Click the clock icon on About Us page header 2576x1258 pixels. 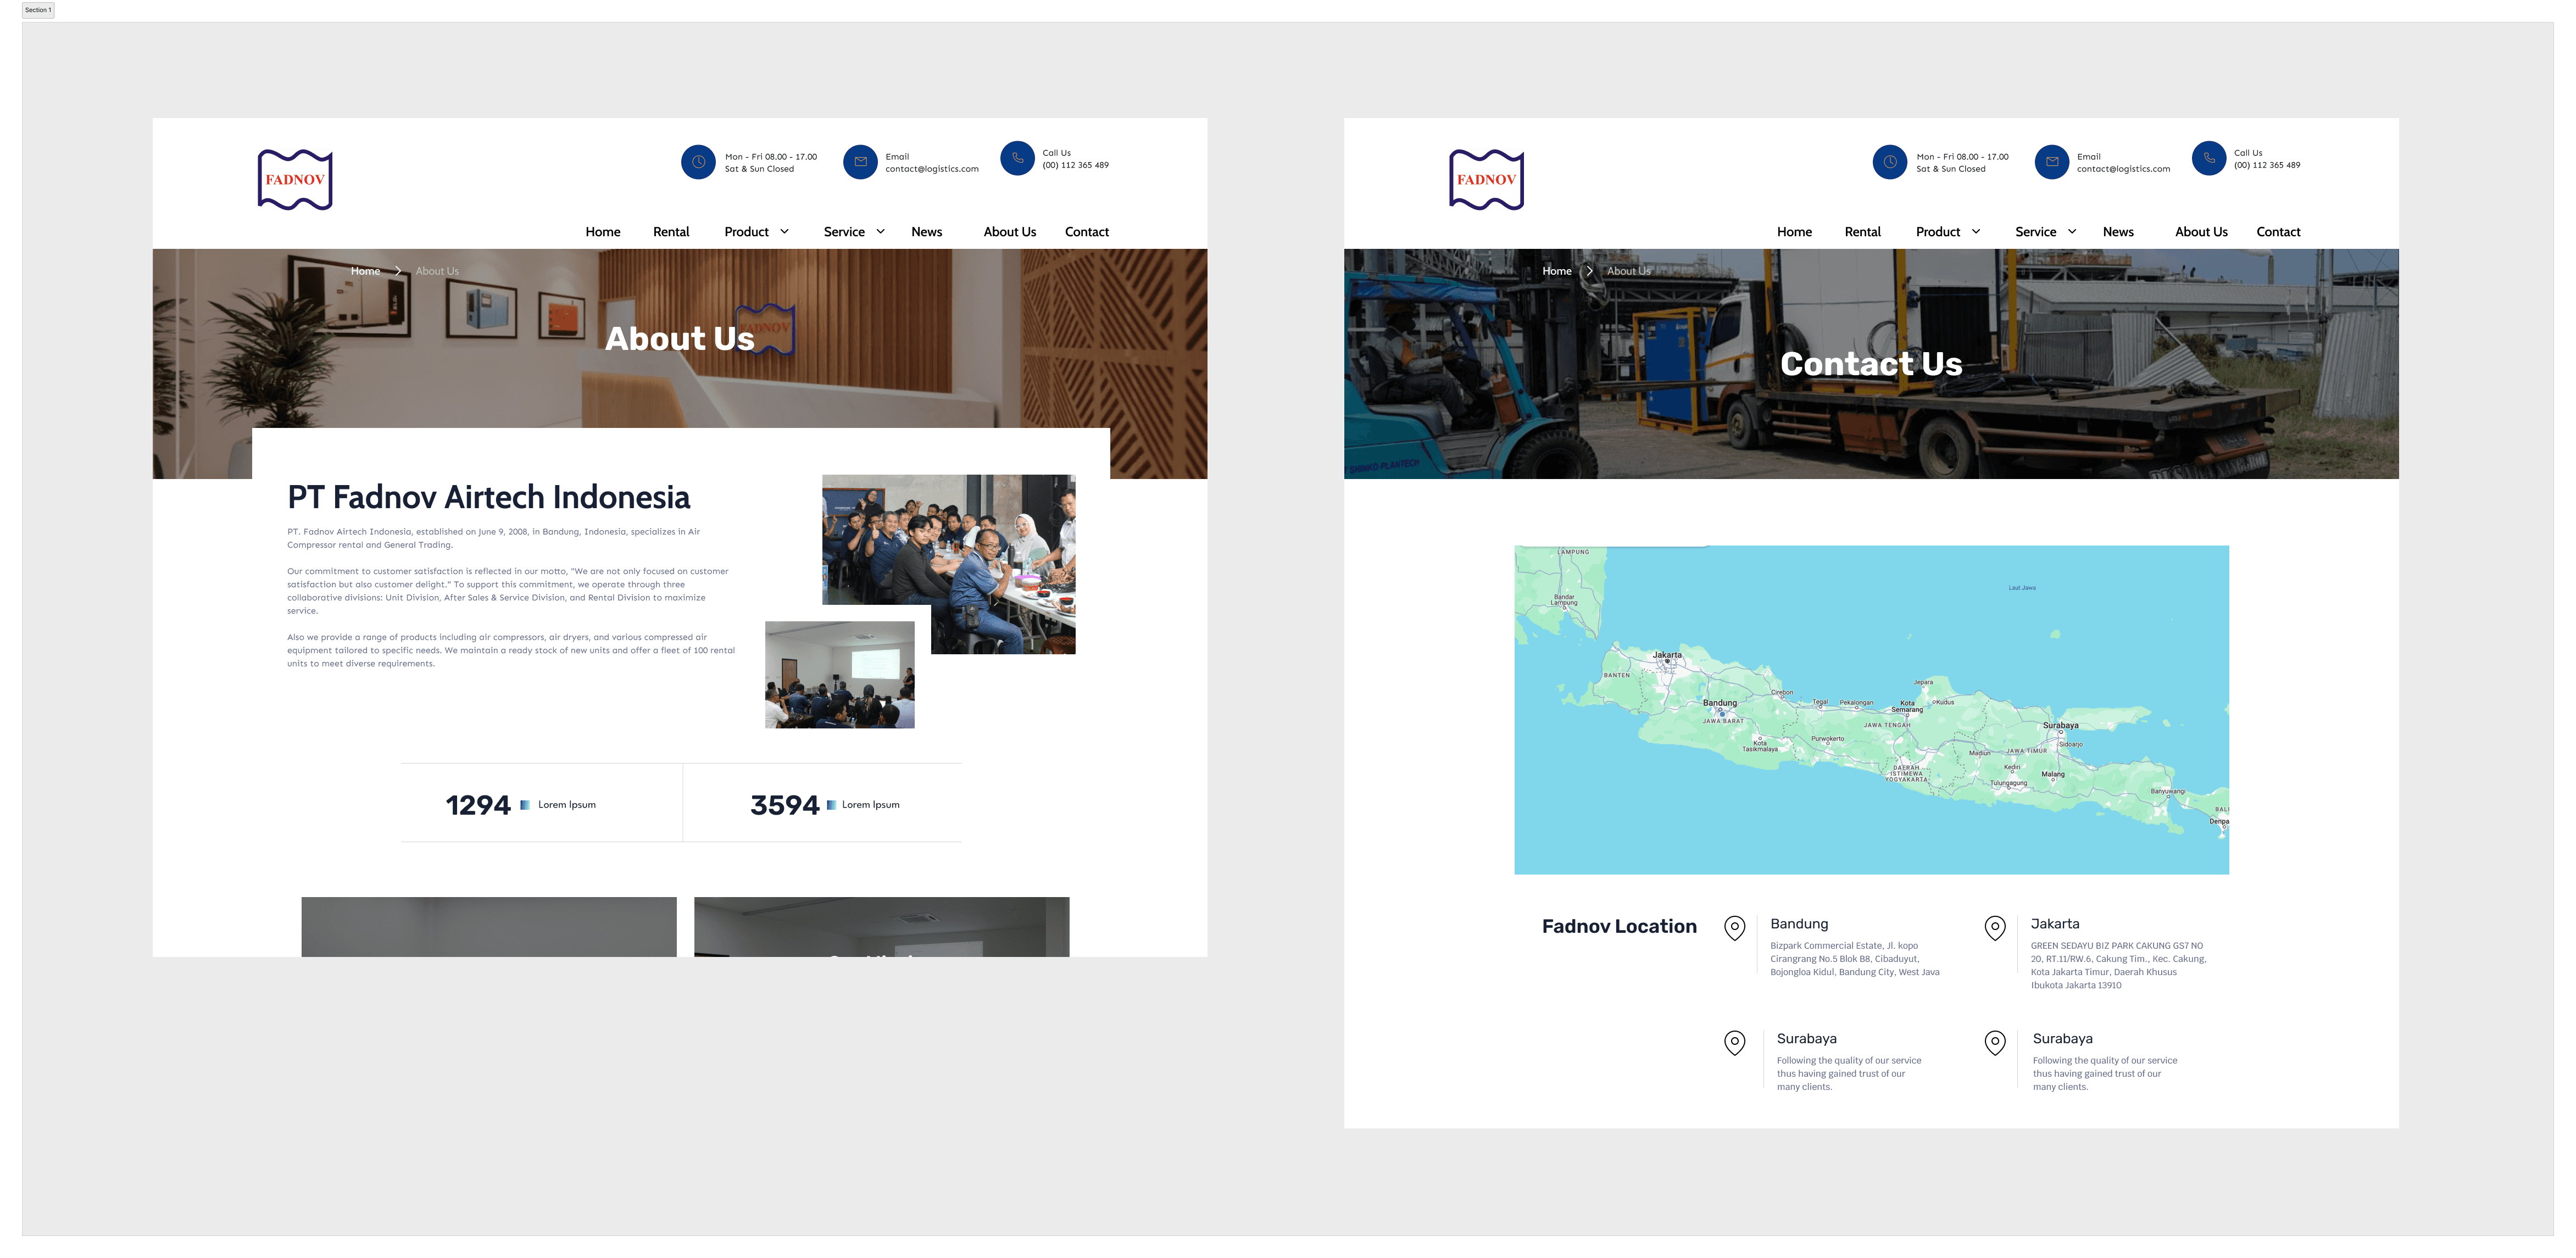pos(698,162)
